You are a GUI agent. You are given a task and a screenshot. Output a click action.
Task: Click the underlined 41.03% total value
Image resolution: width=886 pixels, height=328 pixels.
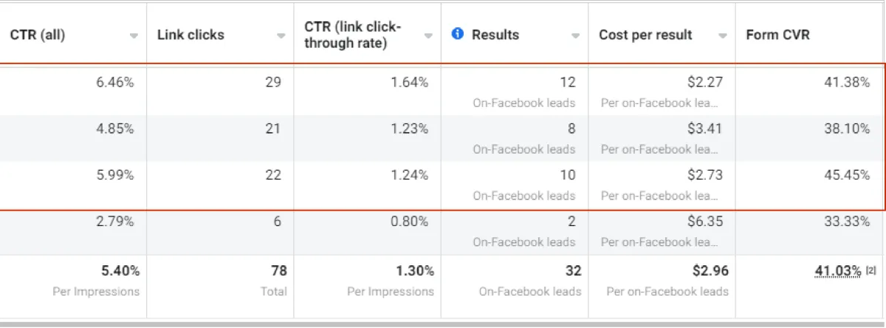tap(837, 271)
